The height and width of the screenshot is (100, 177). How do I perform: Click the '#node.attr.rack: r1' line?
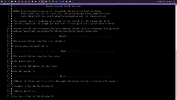[23, 71]
